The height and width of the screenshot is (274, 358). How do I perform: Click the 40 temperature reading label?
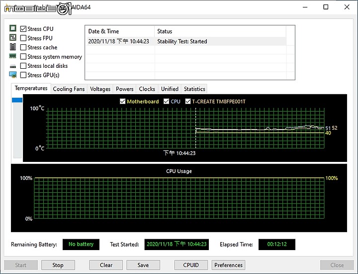pos(328,133)
